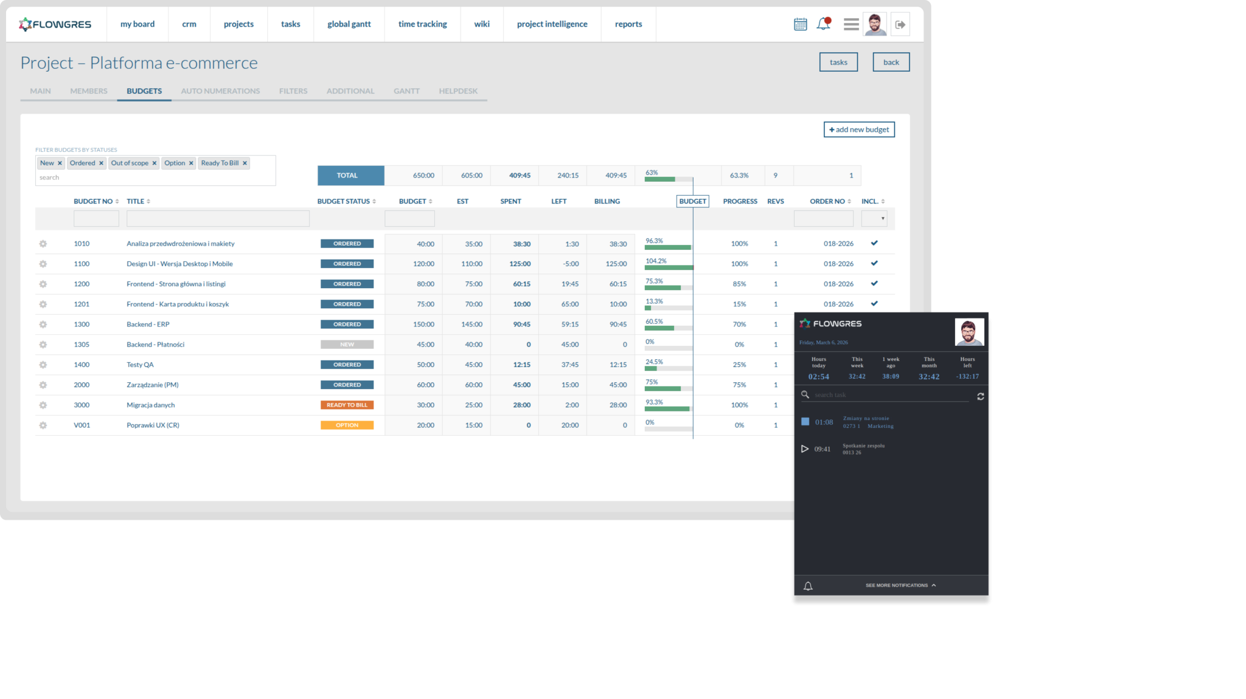Screen dimensions: 1246x699
Task: Open the Backend - ERP budget link
Action: click(148, 325)
